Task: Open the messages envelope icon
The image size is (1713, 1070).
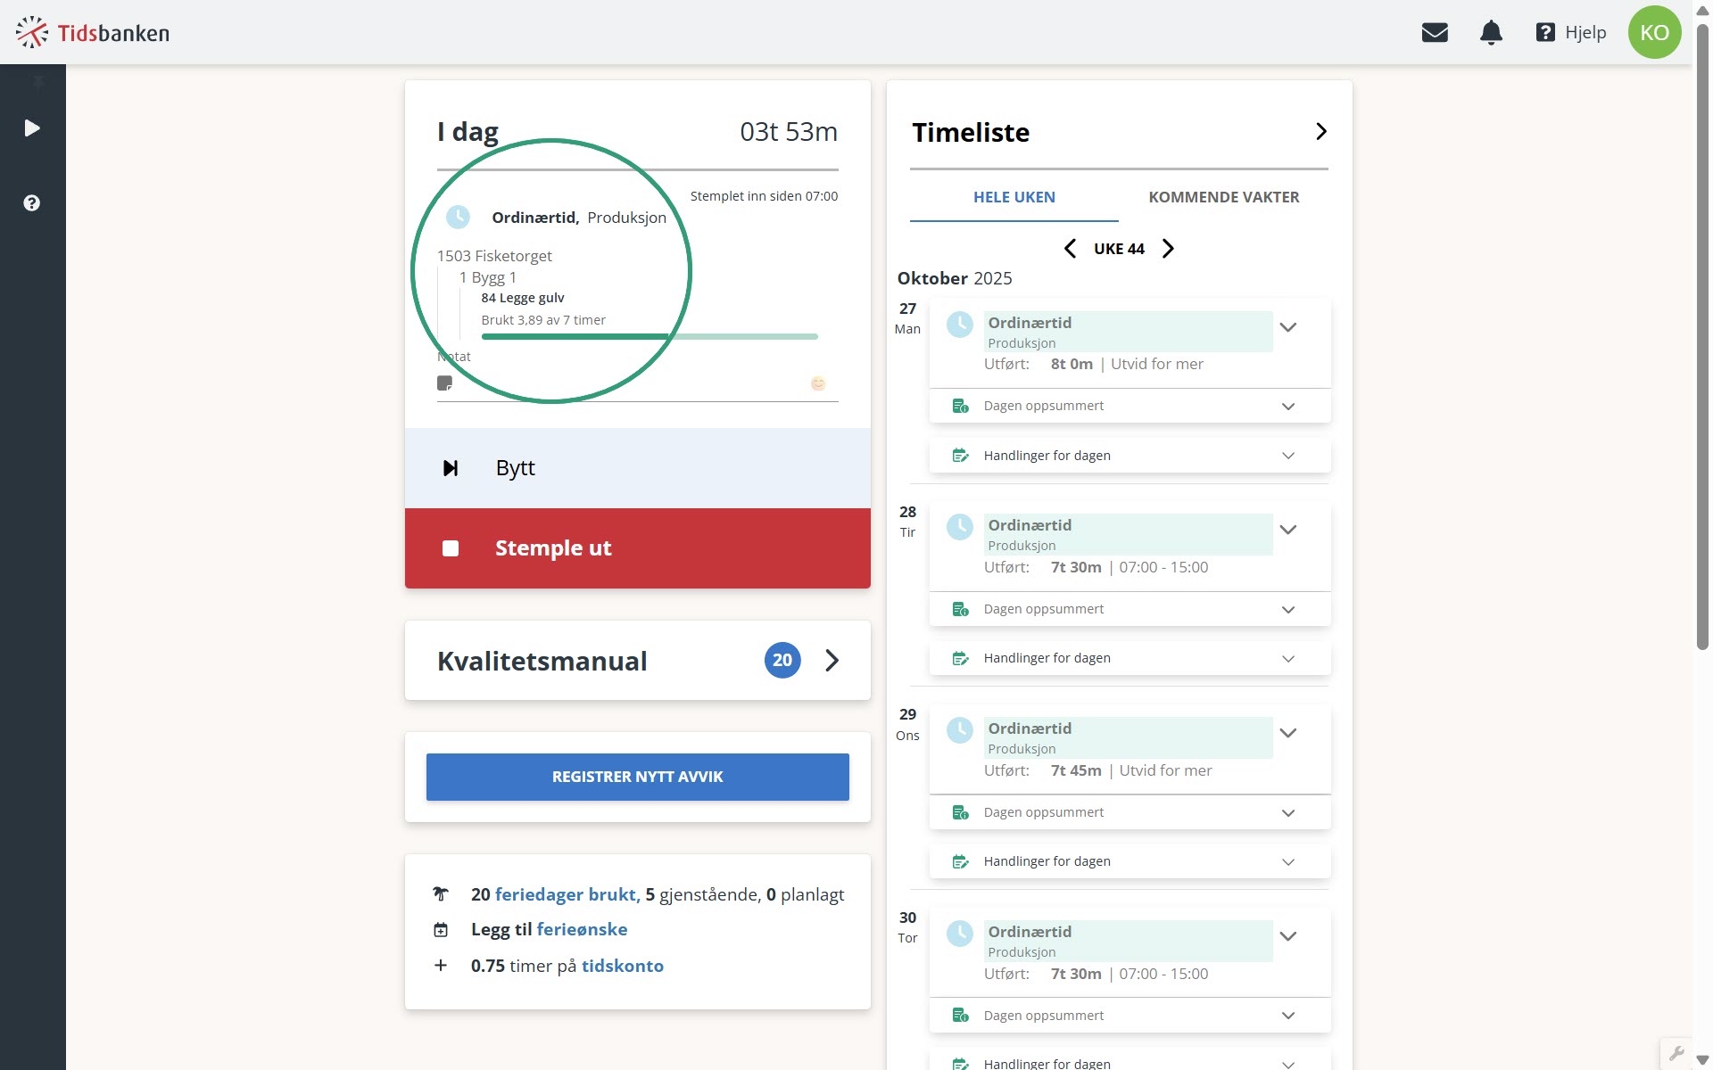Action: pyautogui.click(x=1435, y=32)
